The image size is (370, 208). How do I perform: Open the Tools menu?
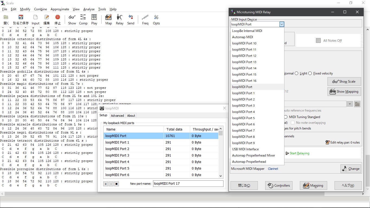pos(102,9)
